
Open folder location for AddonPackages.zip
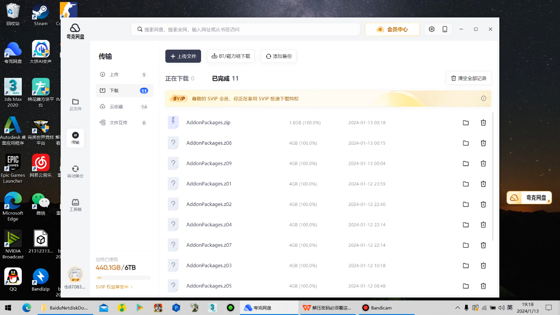point(465,123)
